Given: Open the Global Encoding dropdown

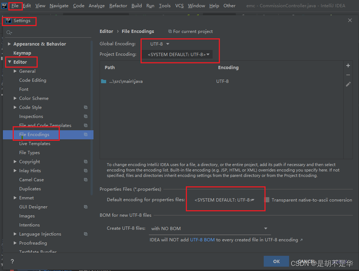Looking at the screenshot, I should [x=160, y=44].
